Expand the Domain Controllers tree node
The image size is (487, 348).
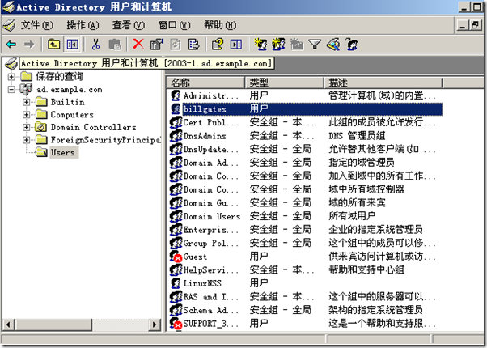(x=27, y=127)
